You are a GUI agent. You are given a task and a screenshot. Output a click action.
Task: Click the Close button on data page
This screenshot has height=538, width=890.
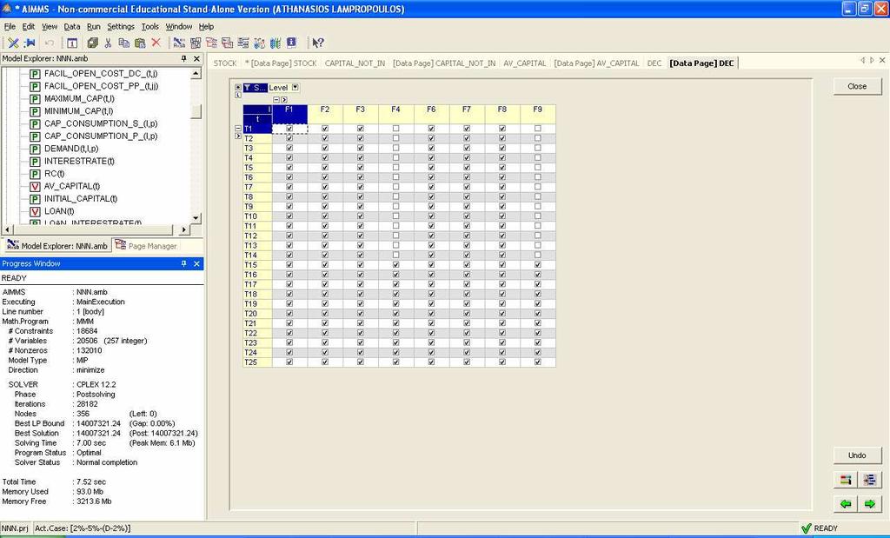857,86
